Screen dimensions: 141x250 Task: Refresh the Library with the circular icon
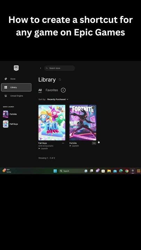60,80
